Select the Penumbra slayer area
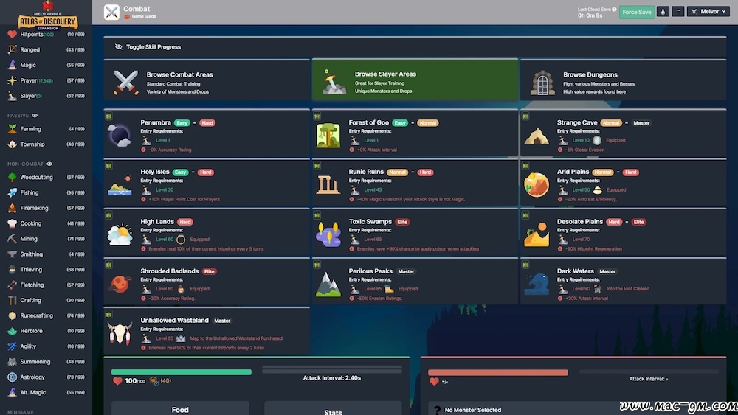738x415 pixels. (x=207, y=133)
